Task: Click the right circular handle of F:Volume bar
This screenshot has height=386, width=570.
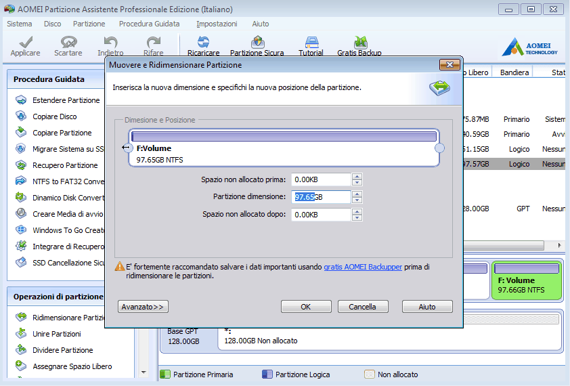Action: (439, 148)
